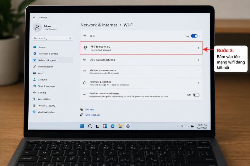Click the FPT Telecom_5G connected network name
The image size is (250, 166).
101,46
